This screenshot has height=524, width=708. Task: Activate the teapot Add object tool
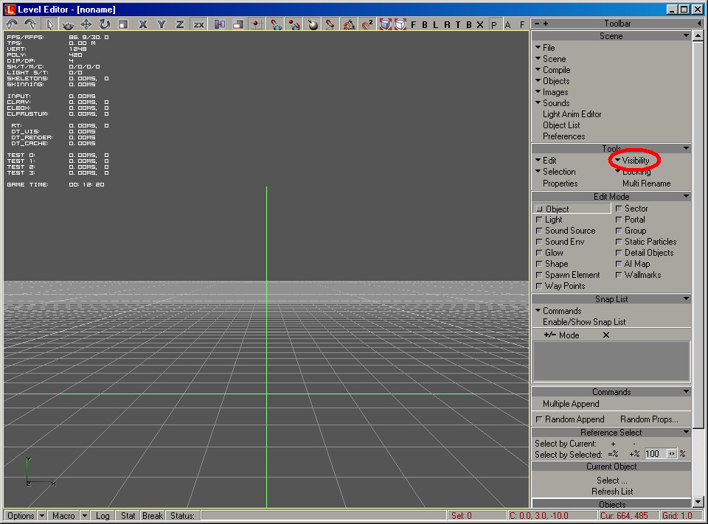[68, 24]
